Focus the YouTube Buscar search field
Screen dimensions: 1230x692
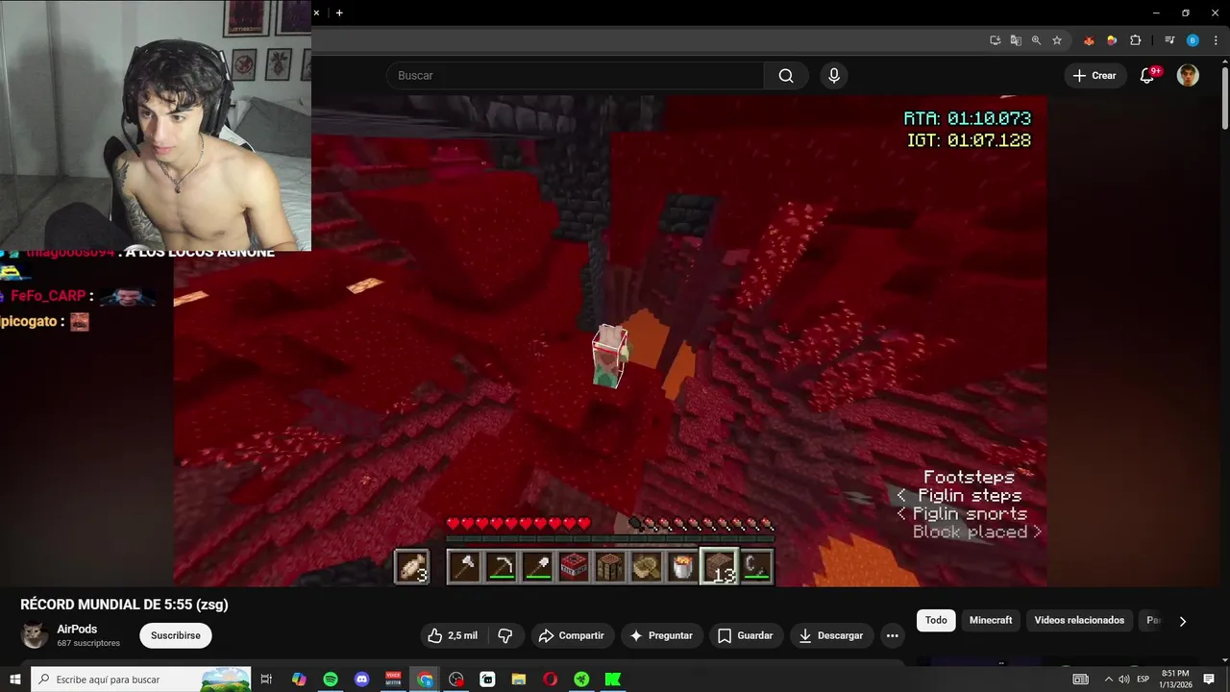click(575, 76)
